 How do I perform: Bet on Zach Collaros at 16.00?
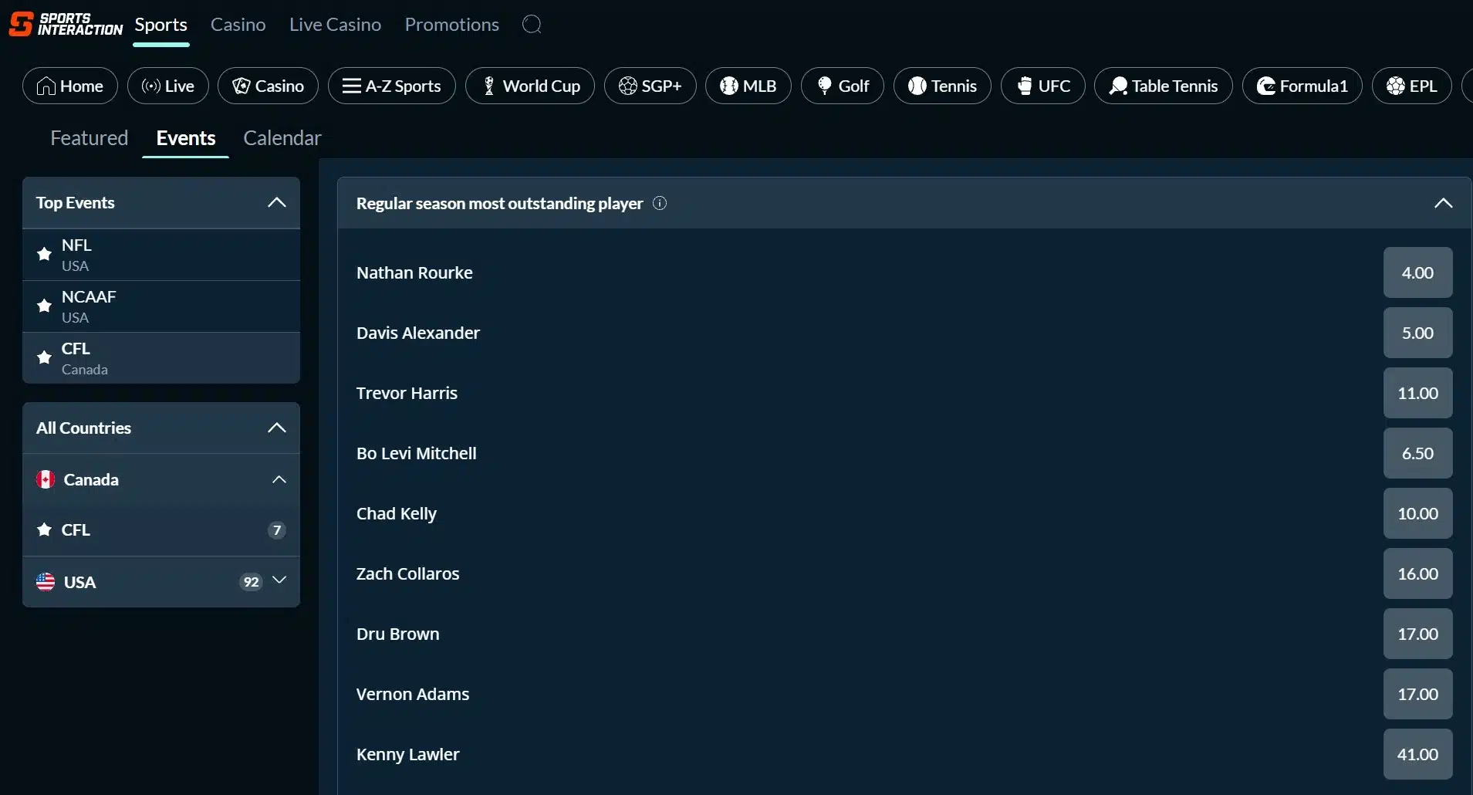[1417, 573]
